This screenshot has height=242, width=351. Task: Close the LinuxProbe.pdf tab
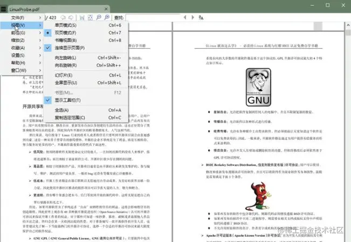[106, 9]
